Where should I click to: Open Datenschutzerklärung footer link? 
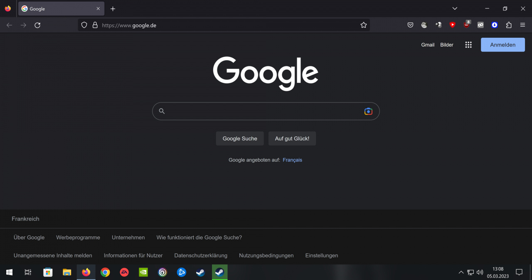click(201, 256)
